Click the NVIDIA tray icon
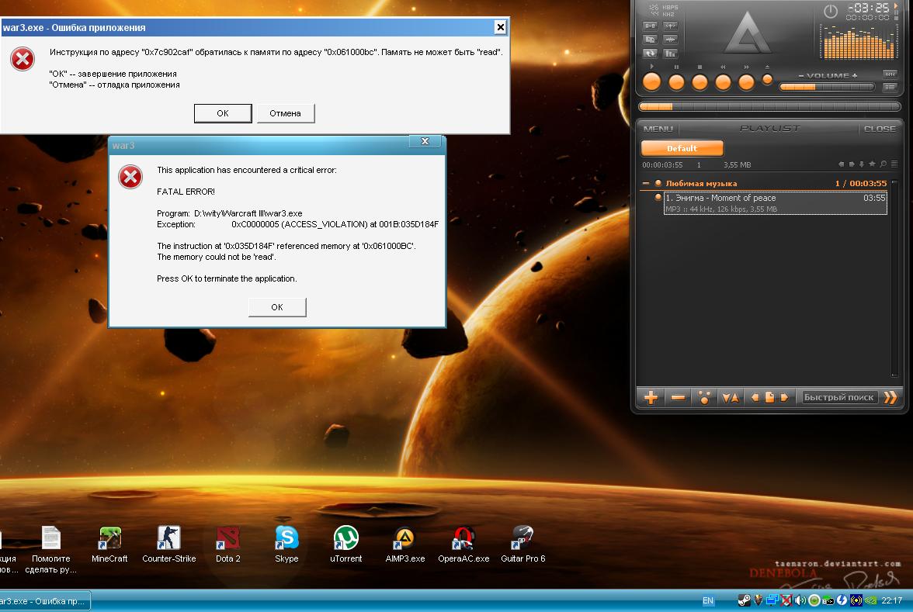The image size is (913, 612). [870, 600]
